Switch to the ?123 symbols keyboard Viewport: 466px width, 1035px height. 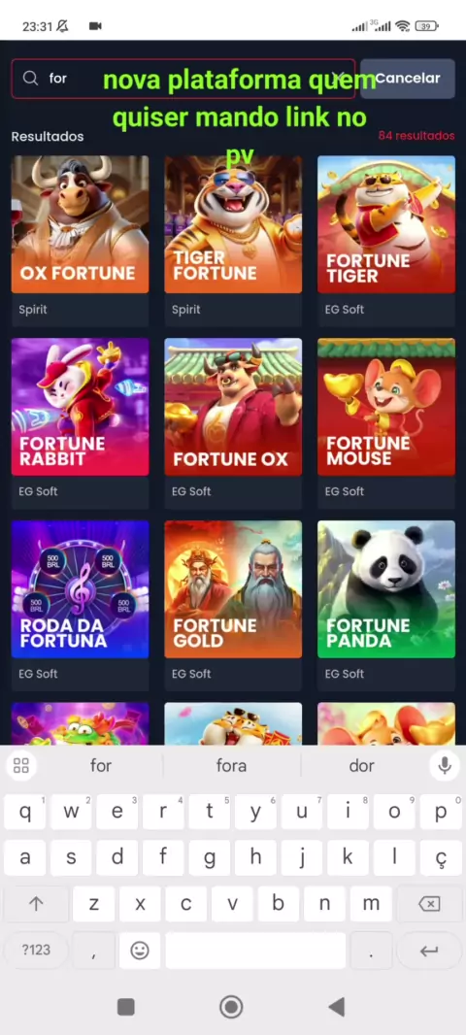(36, 951)
